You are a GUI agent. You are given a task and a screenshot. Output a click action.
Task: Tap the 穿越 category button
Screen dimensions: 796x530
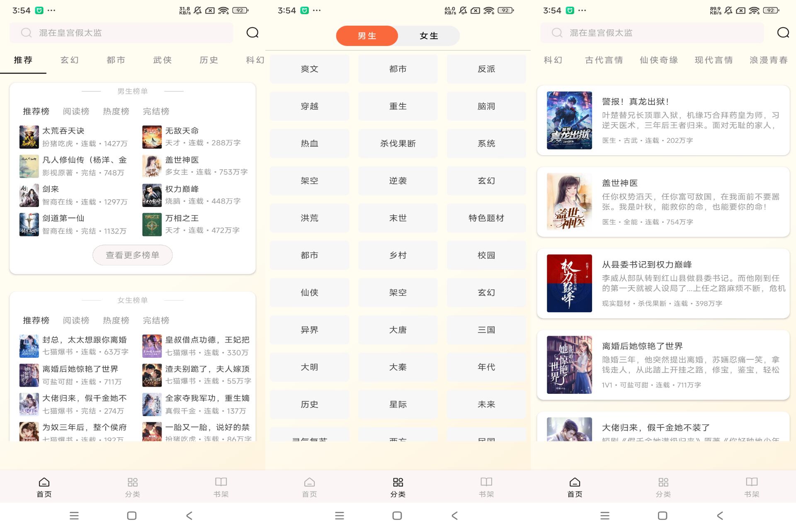click(309, 106)
